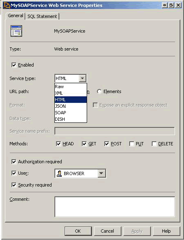The image size is (184, 240).
Task: Click the pin arrows title bar button
Action: click(164, 5)
